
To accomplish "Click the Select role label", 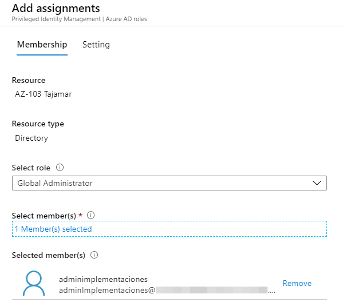I will (x=31, y=168).
